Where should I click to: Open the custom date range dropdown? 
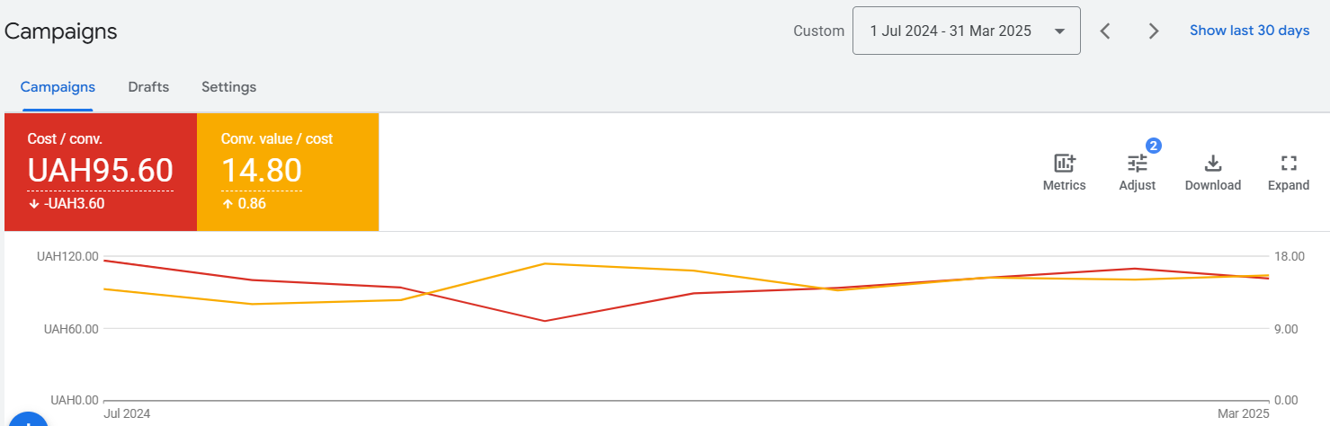coord(951,31)
